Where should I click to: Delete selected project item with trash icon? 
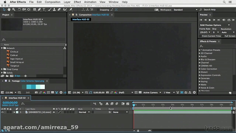click(25, 76)
